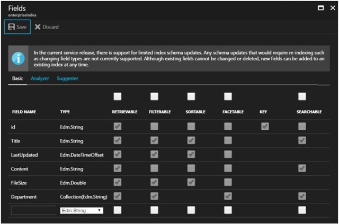
Task: Toggle Facetable checkbox for Department field
Action: 228,196
